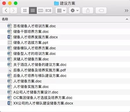Select file name 人才储备实施方案.doc
Viewport: 130px width, 112px height.
31,87
